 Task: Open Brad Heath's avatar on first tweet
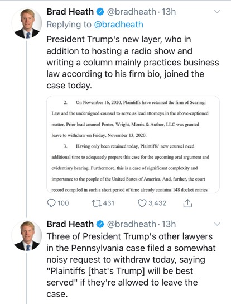pos(27,23)
